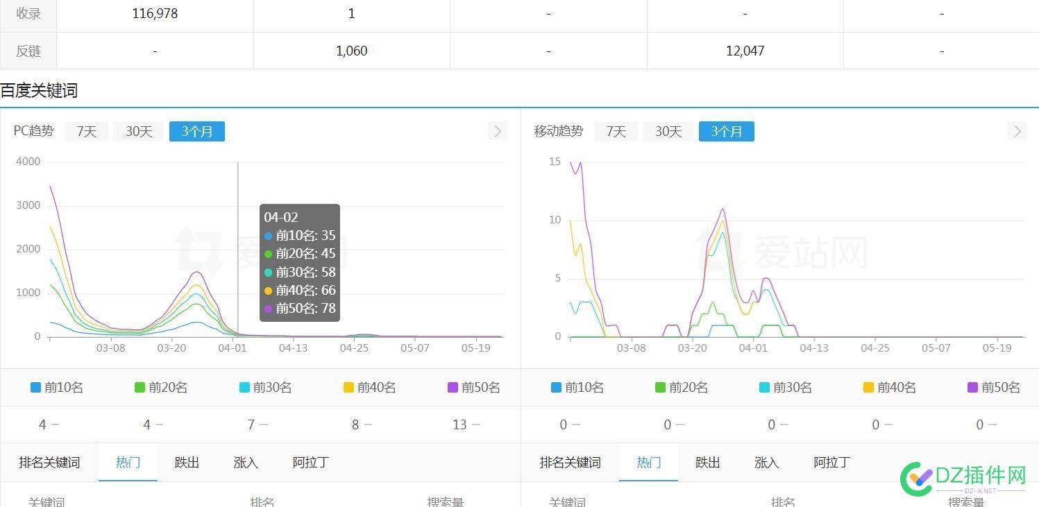Select 7天 in PC趋势 range

point(87,131)
